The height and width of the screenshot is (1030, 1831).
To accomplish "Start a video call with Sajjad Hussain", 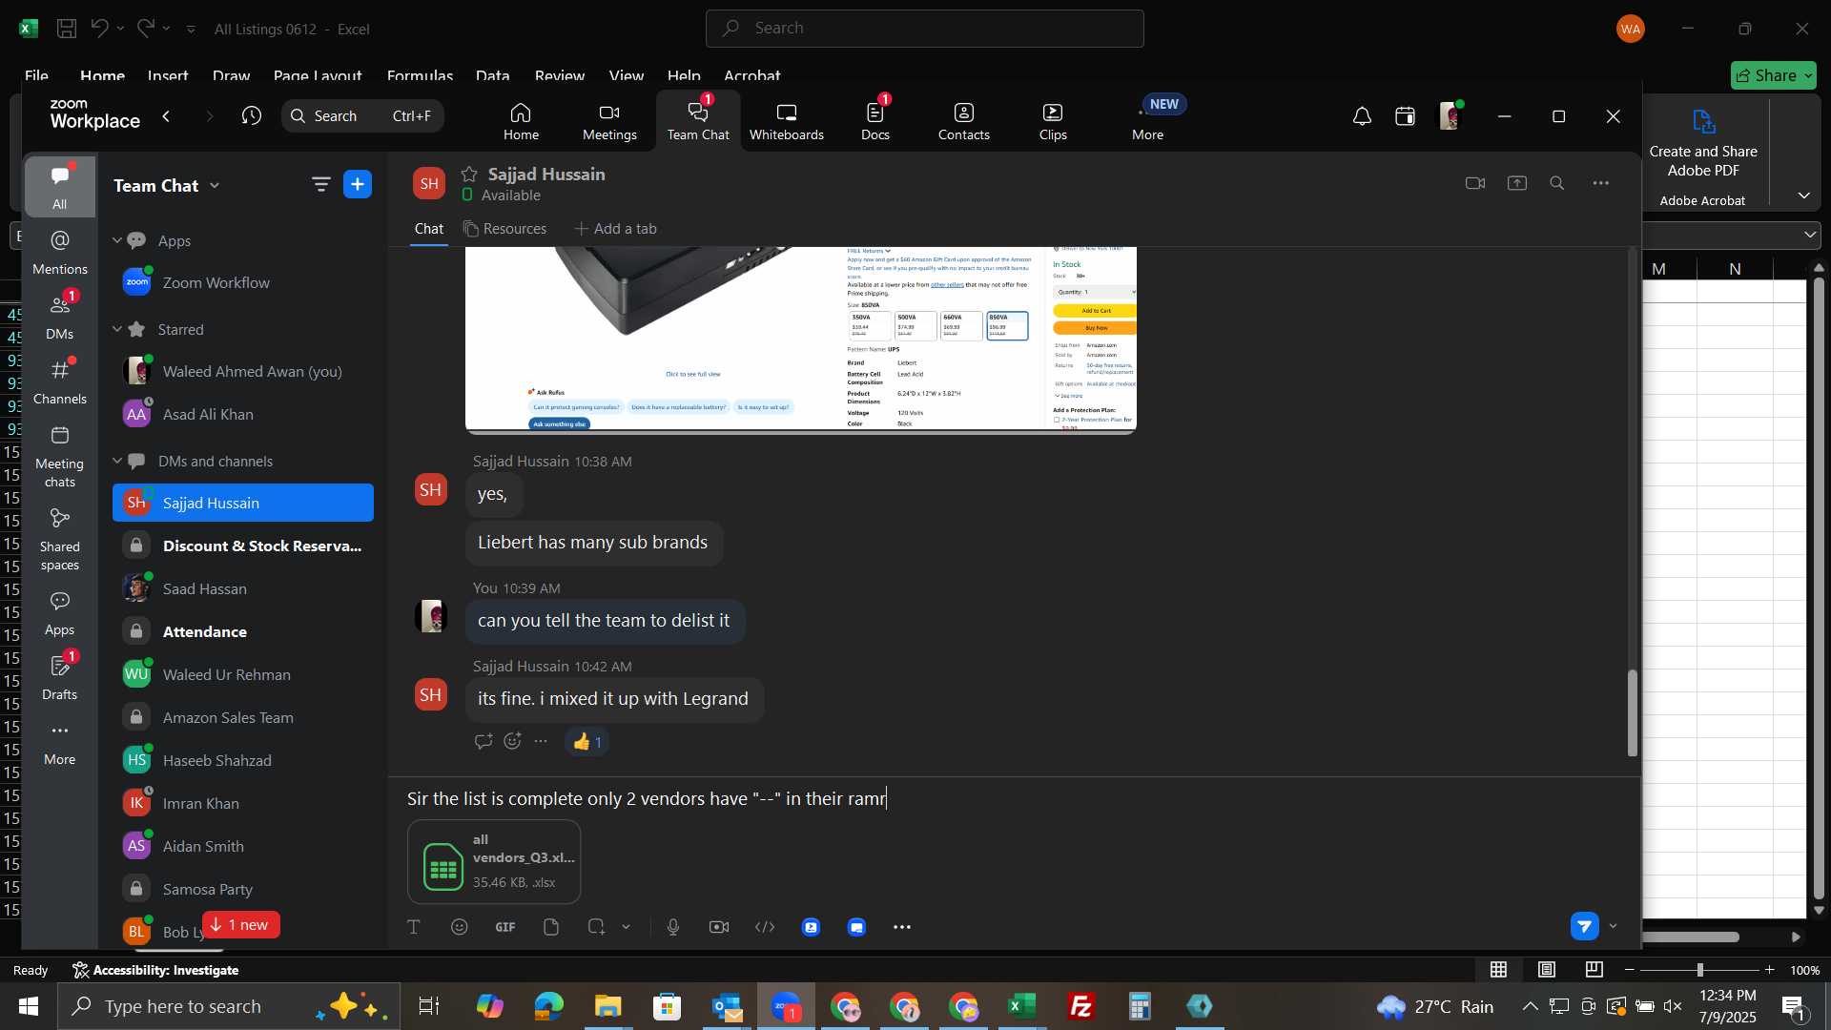I will 1475,183.
